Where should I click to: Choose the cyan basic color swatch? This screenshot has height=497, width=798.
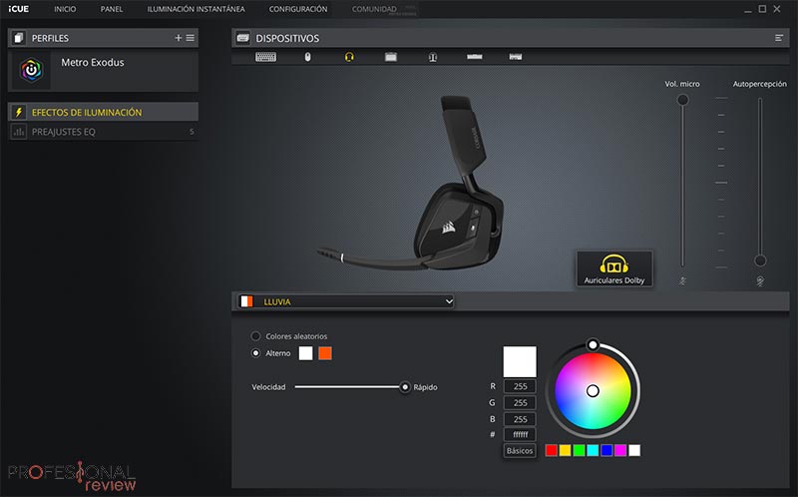point(593,450)
